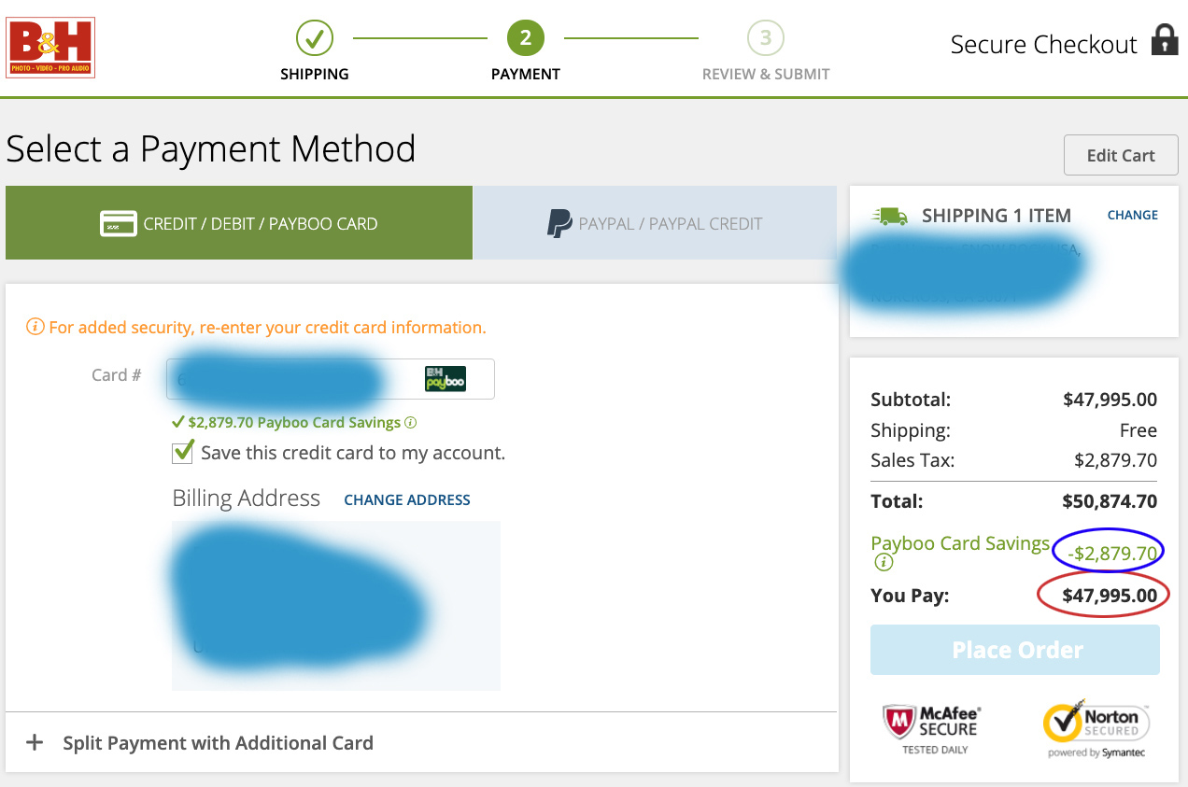Click the Secure Checkout padlock icon
Image resolution: width=1188 pixels, height=787 pixels.
pos(1164,40)
